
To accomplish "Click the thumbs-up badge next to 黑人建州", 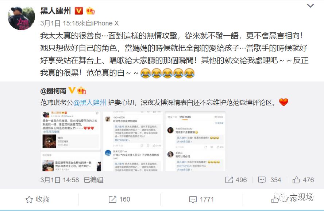I will pos(90,11).
